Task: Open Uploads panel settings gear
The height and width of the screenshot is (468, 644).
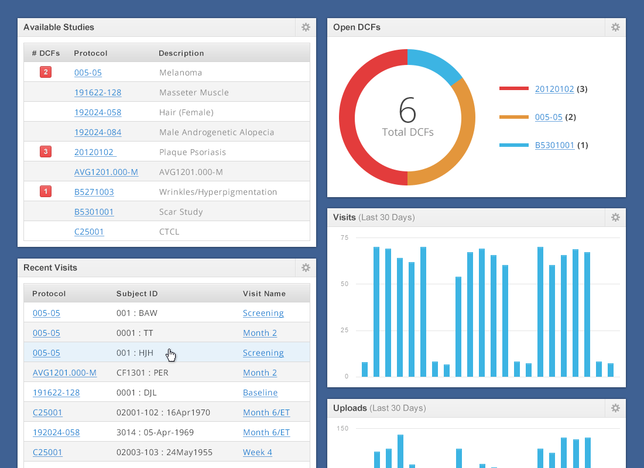Action: tap(615, 408)
